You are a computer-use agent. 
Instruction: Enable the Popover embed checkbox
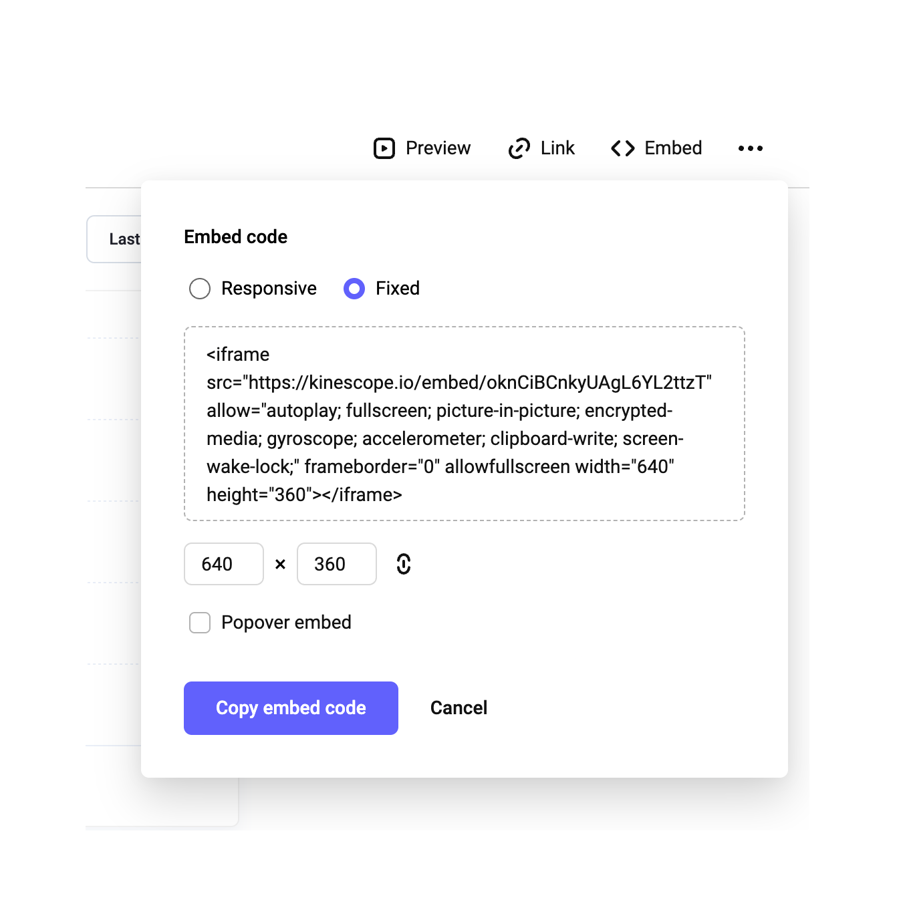pyautogui.click(x=200, y=623)
